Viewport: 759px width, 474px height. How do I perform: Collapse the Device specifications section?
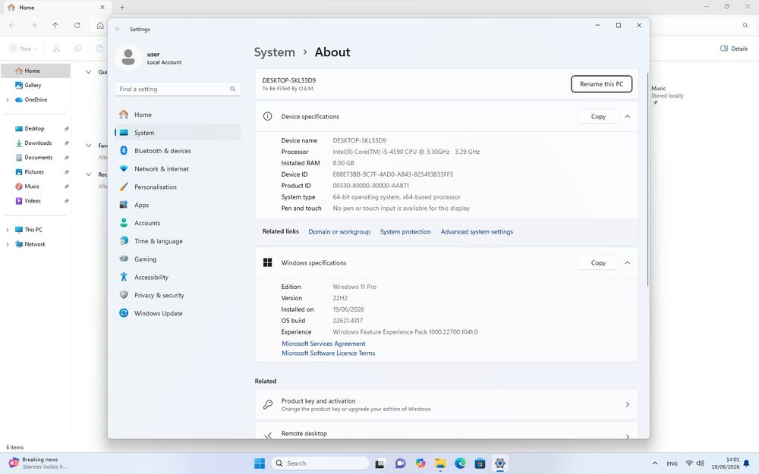click(628, 117)
